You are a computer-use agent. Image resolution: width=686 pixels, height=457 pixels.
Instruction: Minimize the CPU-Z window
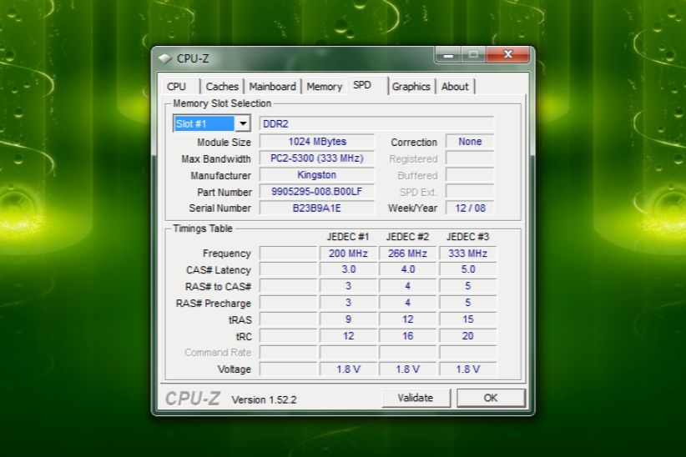pos(448,55)
